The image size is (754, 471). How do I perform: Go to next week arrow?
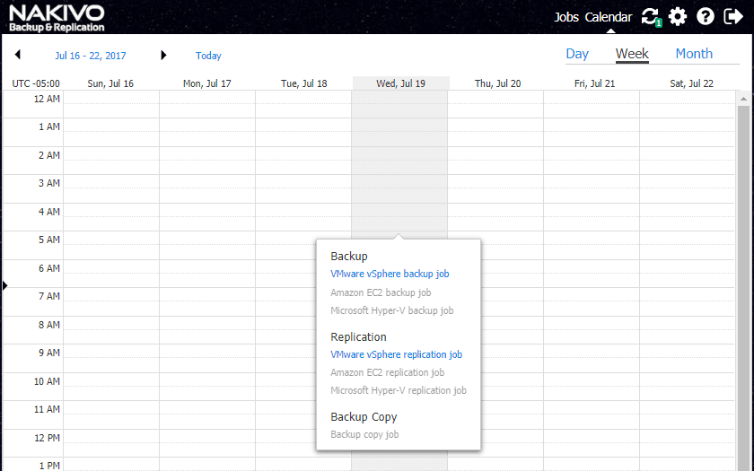click(x=163, y=56)
